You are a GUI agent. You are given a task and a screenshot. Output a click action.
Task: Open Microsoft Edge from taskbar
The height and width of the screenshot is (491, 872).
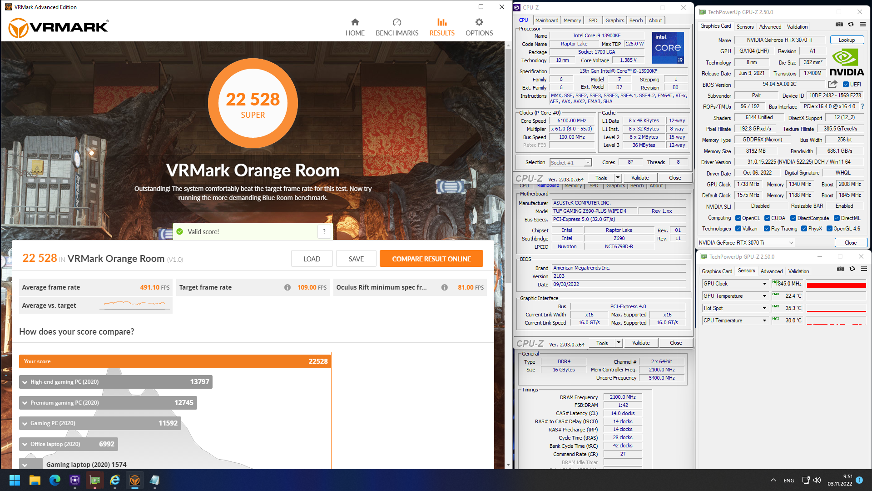click(55, 480)
